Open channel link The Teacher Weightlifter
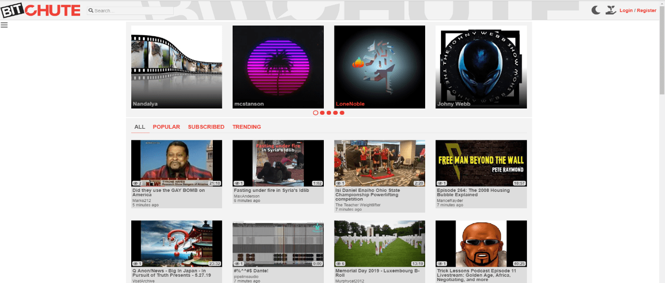Viewport: 665px width, 283px height. [358, 205]
